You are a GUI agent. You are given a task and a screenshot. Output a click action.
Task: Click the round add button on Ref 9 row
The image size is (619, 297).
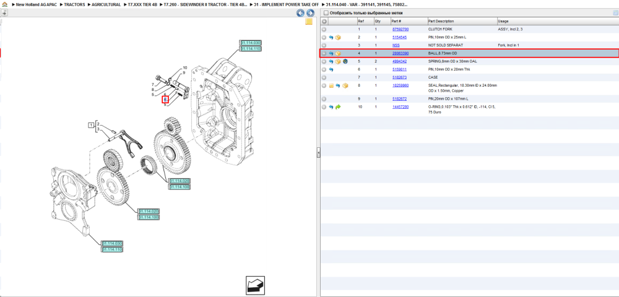tap(324, 98)
